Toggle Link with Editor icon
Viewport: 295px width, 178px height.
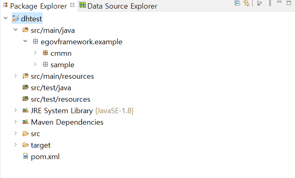247,3
